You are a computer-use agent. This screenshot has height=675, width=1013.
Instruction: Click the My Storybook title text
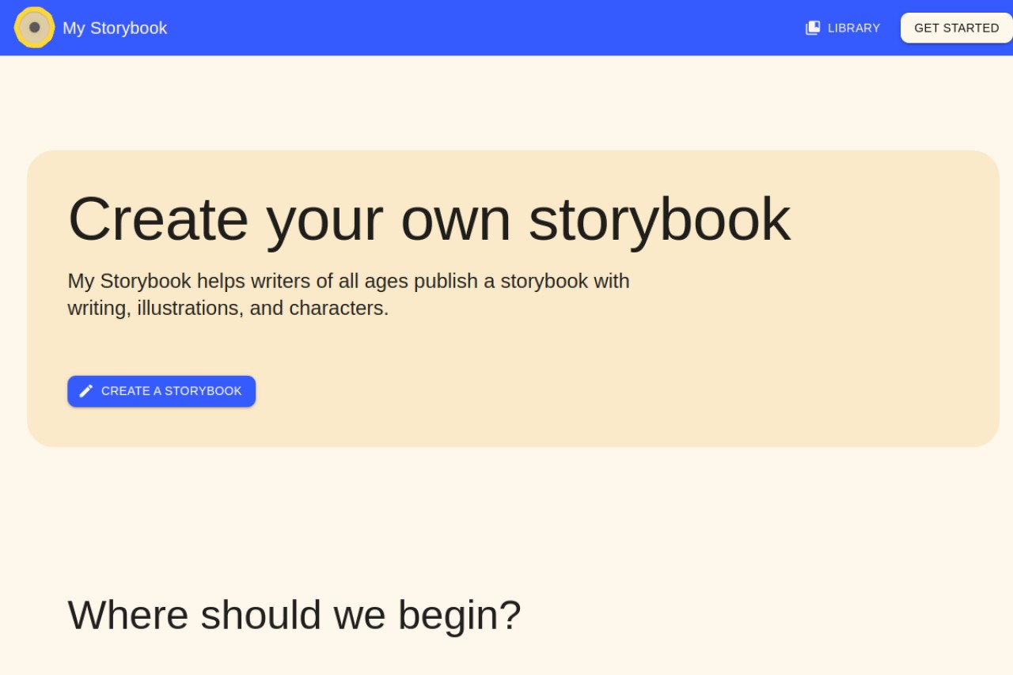pyautogui.click(x=115, y=28)
